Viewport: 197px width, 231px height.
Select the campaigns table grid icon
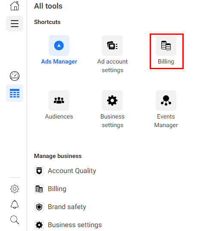15,93
